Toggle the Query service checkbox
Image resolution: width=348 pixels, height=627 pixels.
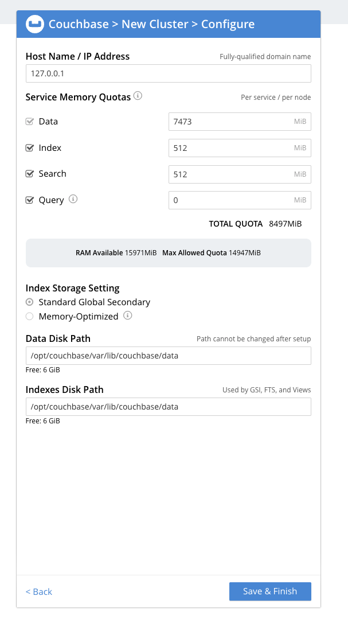click(x=29, y=199)
